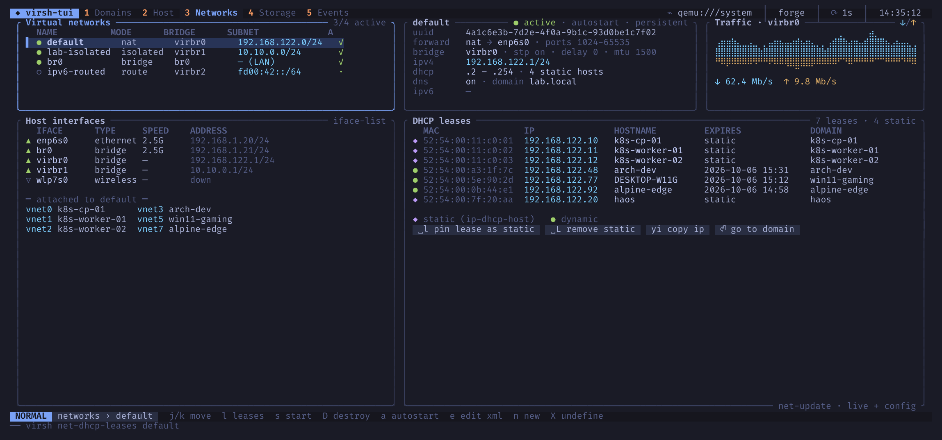This screenshot has height=440, width=942.
Task: Switch to the Host tab
Action: (x=158, y=13)
